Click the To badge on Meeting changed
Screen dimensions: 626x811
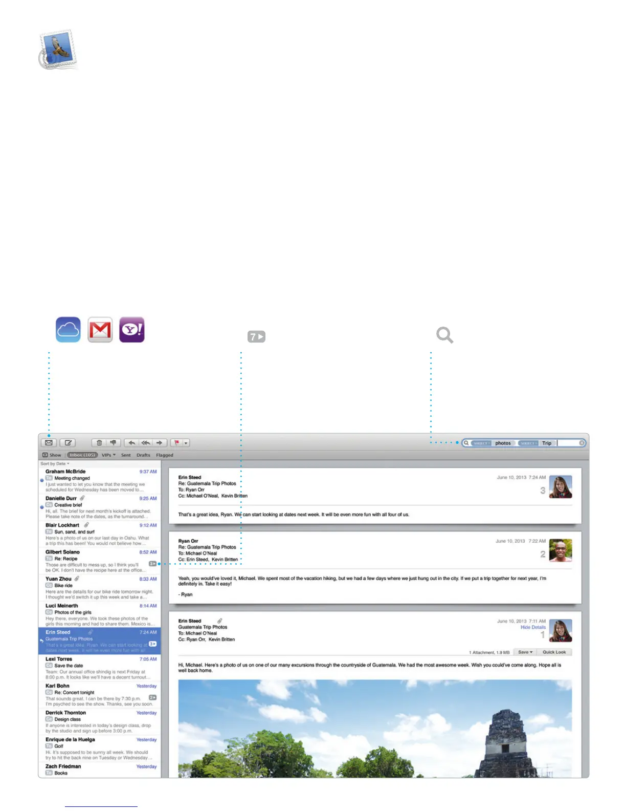(49, 478)
